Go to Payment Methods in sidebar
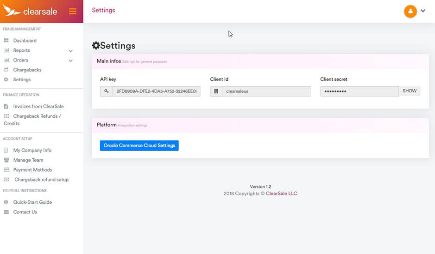Image resolution: width=435 pixels, height=254 pixels. [32, 170]
